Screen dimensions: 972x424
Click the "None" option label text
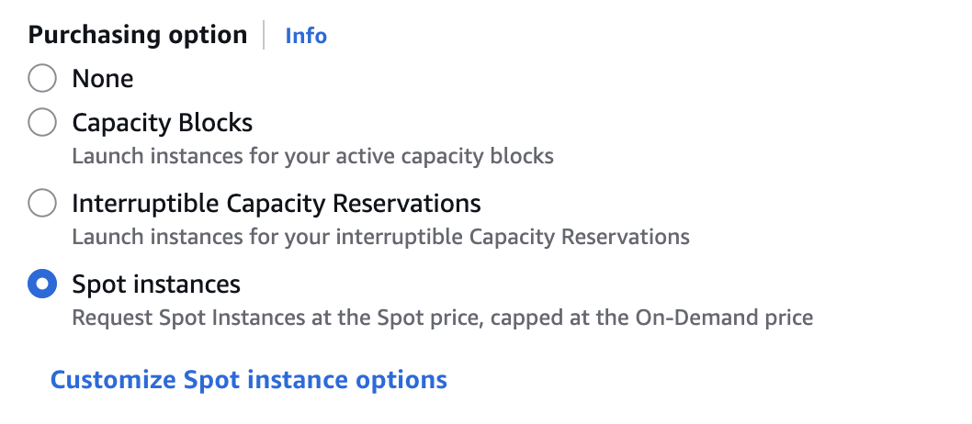click(103, 79)
